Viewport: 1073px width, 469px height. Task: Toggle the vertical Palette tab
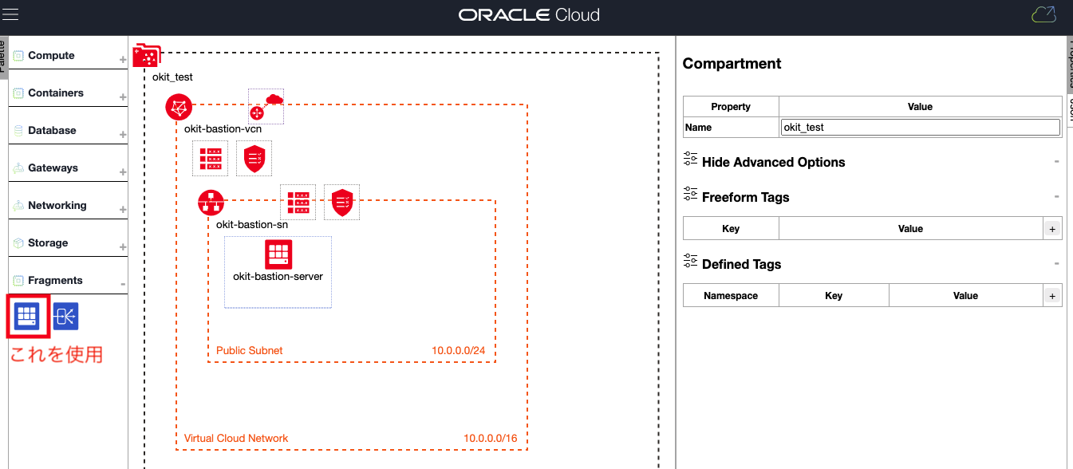click(x=3, y=56)
